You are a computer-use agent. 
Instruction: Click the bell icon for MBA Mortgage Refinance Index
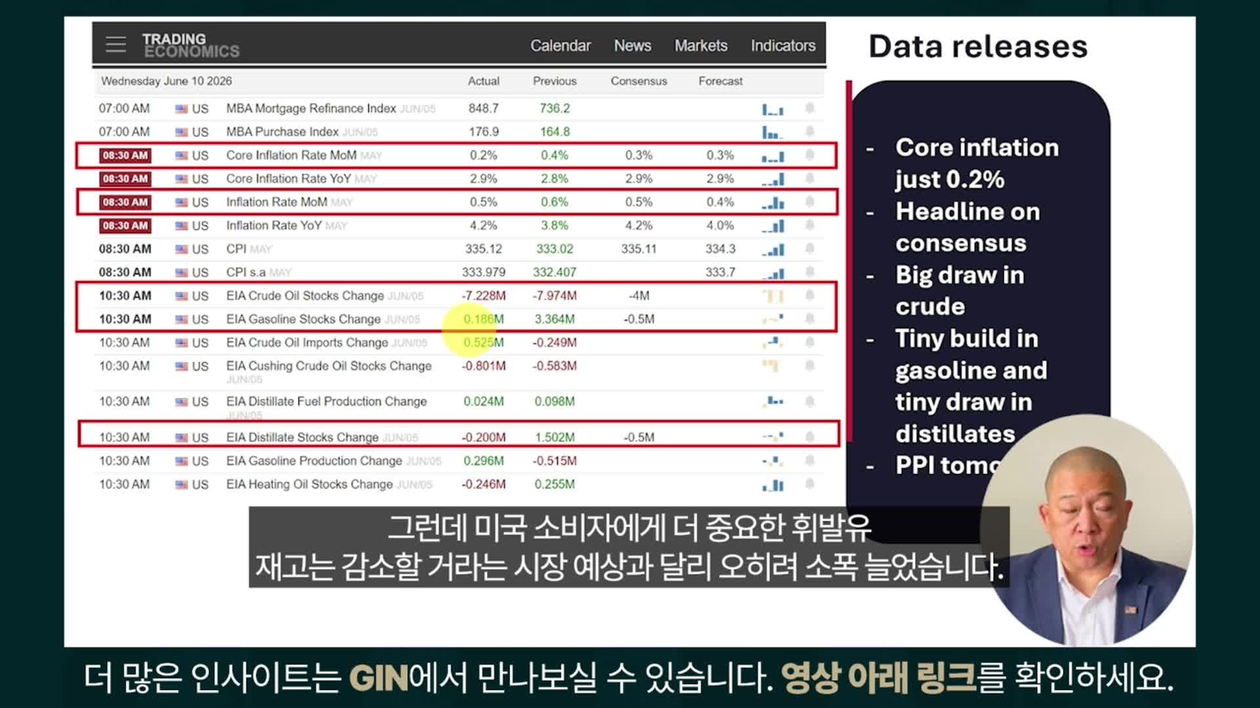(810, 108)
